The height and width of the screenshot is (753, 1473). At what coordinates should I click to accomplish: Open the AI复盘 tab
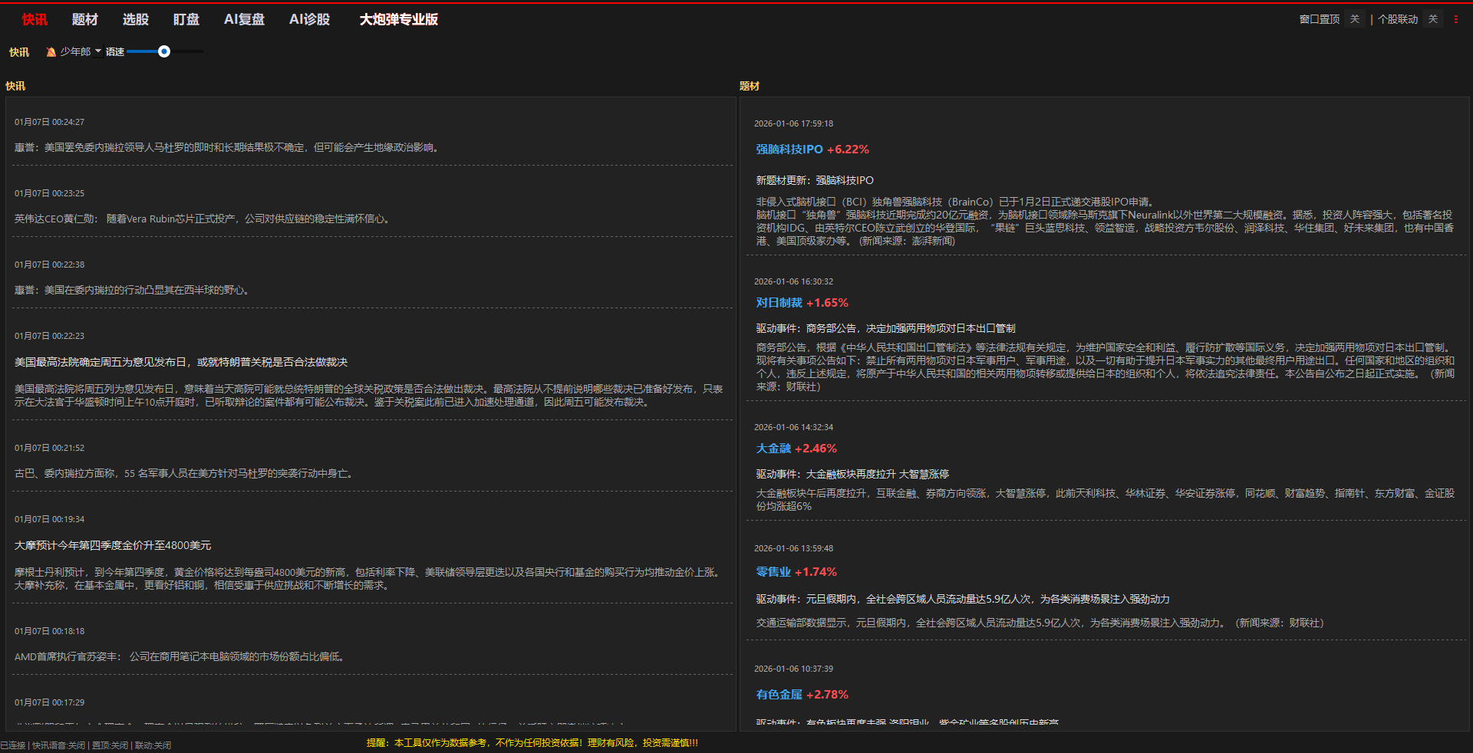tap(244, 19)
